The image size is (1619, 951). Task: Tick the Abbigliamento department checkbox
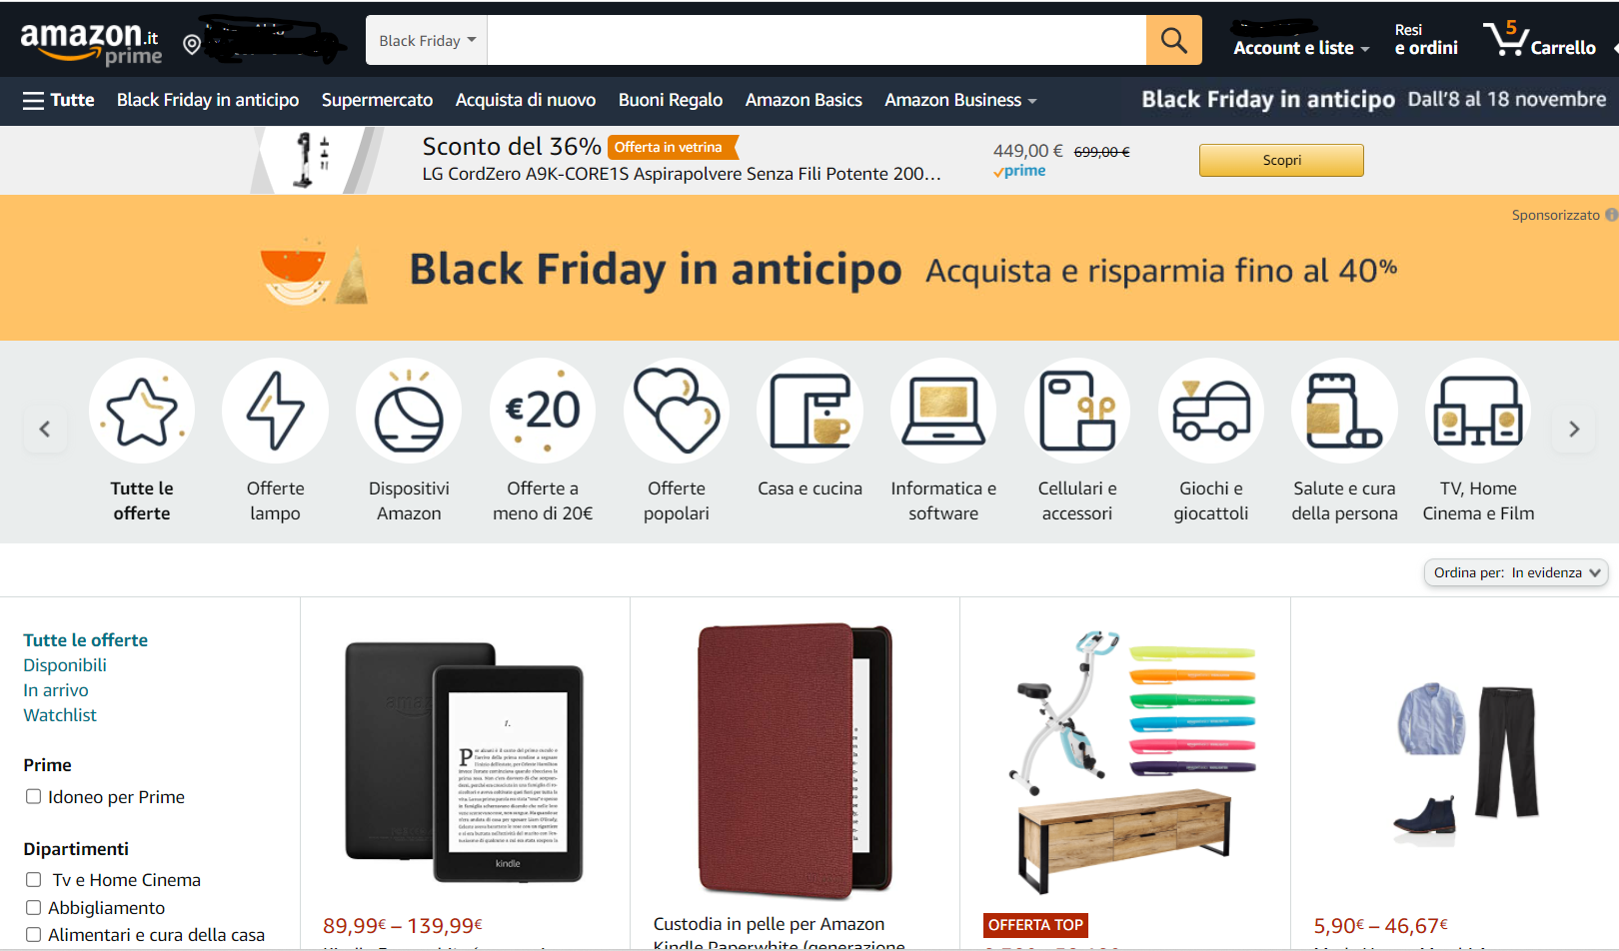click(33, 907)
